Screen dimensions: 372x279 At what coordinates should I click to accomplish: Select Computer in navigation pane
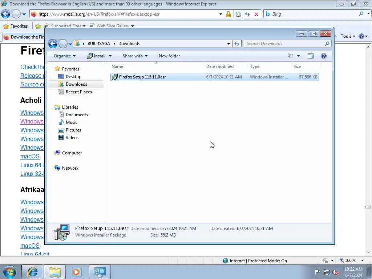click(x=72, y=153)
